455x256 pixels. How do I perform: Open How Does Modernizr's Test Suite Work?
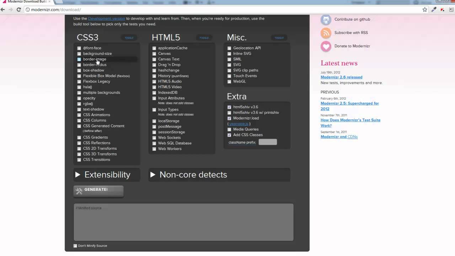pos(350,123)
